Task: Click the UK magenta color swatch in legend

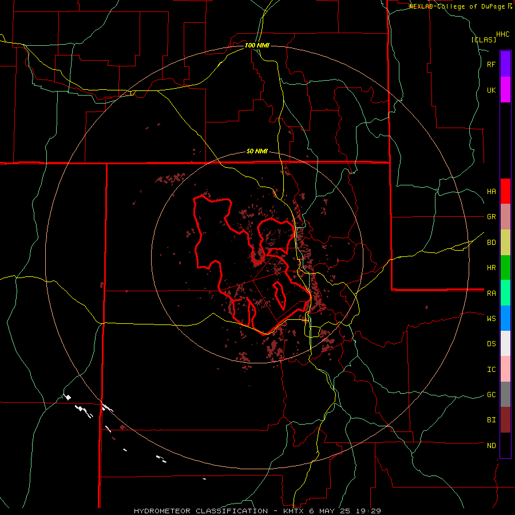Action: pos(505,90)
